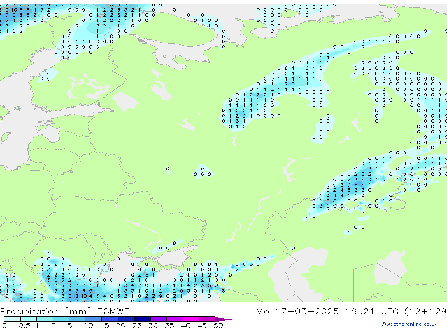Click the 1–2 mm legend color swatch
The height and width of the screenshot is (328, 447).
tap(45, 319)
